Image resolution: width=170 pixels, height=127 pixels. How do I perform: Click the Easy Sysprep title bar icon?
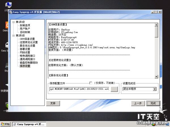point(11,12)
